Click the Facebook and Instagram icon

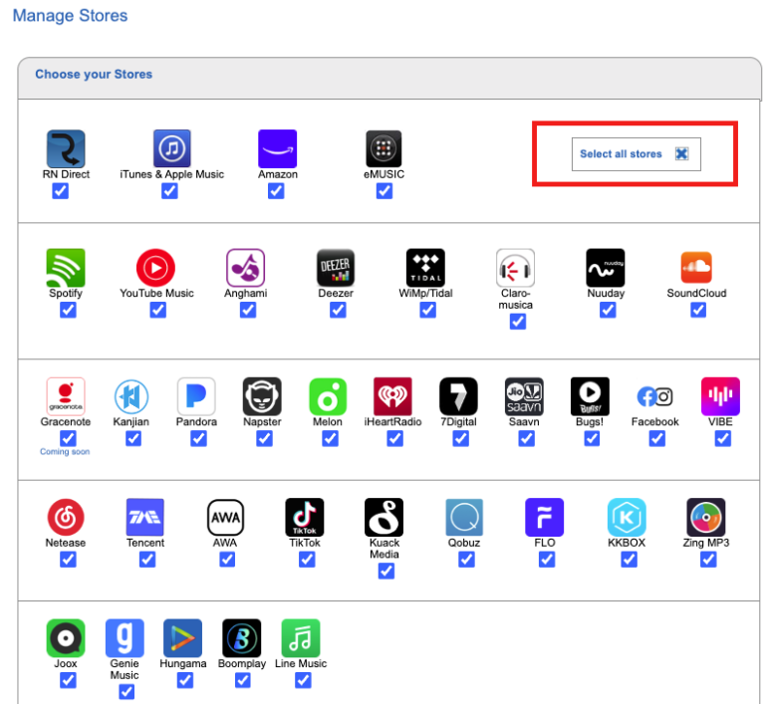(655, 396)
